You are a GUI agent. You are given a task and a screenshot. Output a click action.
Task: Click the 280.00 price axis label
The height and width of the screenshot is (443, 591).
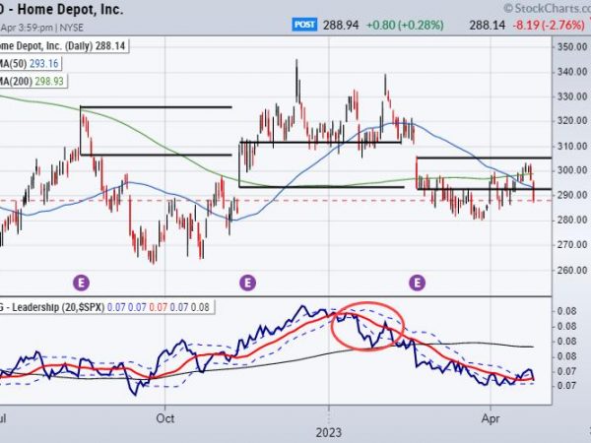pos(572,220)
